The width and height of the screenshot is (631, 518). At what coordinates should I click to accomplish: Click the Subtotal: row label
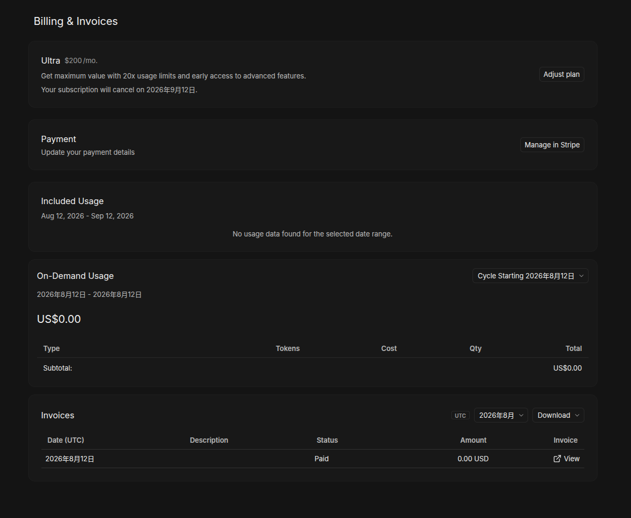tap(58, 368)
